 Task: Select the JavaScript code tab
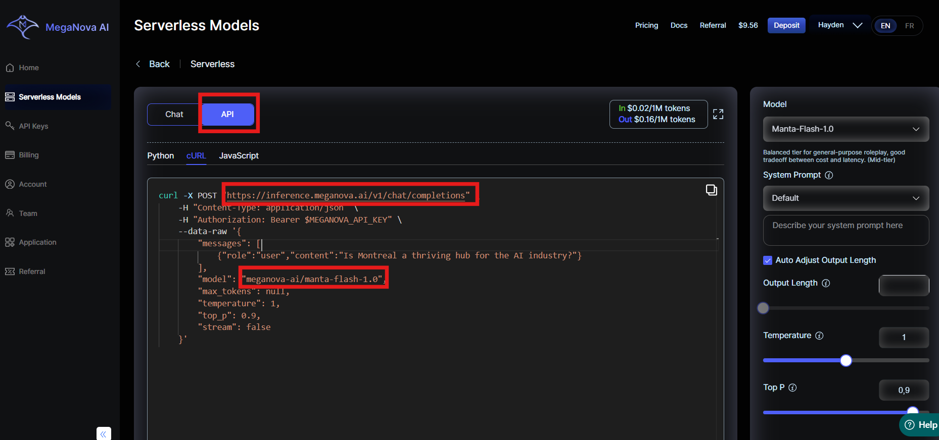coord(239,156)
